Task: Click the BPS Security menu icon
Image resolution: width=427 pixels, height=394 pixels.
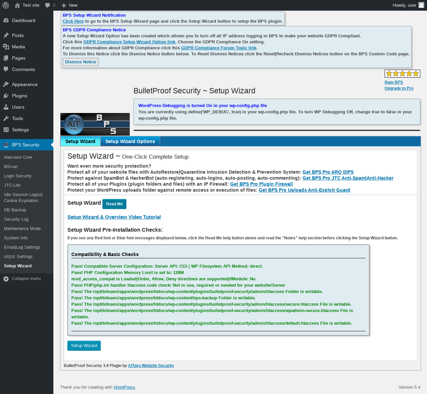Action: pyautogui.click(x=6, y=145)
